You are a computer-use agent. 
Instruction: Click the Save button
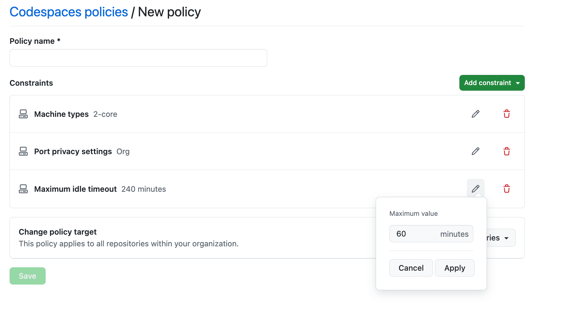tap(27, 276)
